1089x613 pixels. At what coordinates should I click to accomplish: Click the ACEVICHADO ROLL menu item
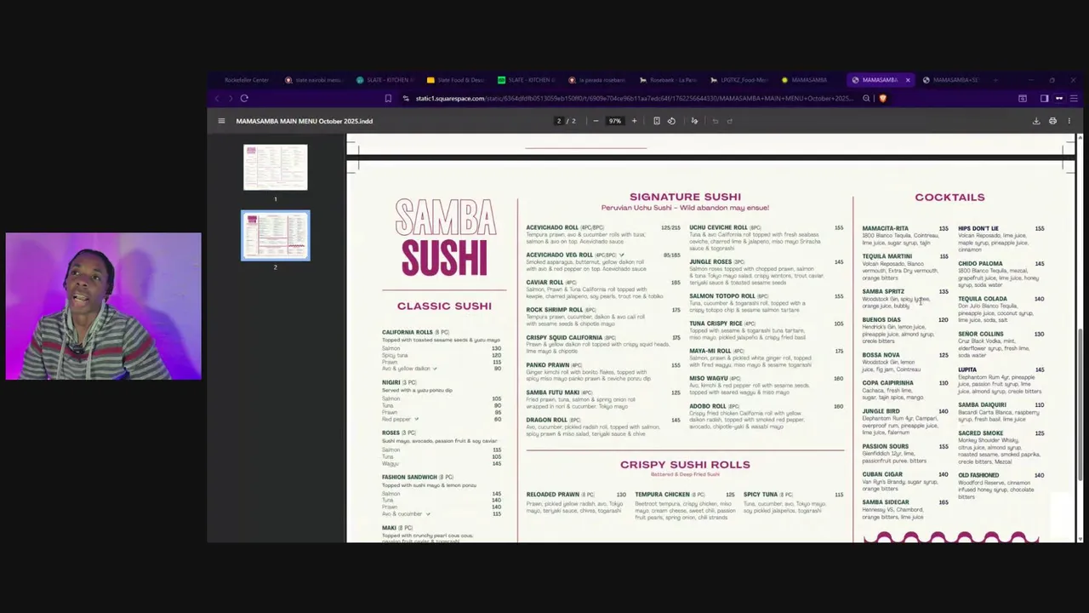(552, 227)
